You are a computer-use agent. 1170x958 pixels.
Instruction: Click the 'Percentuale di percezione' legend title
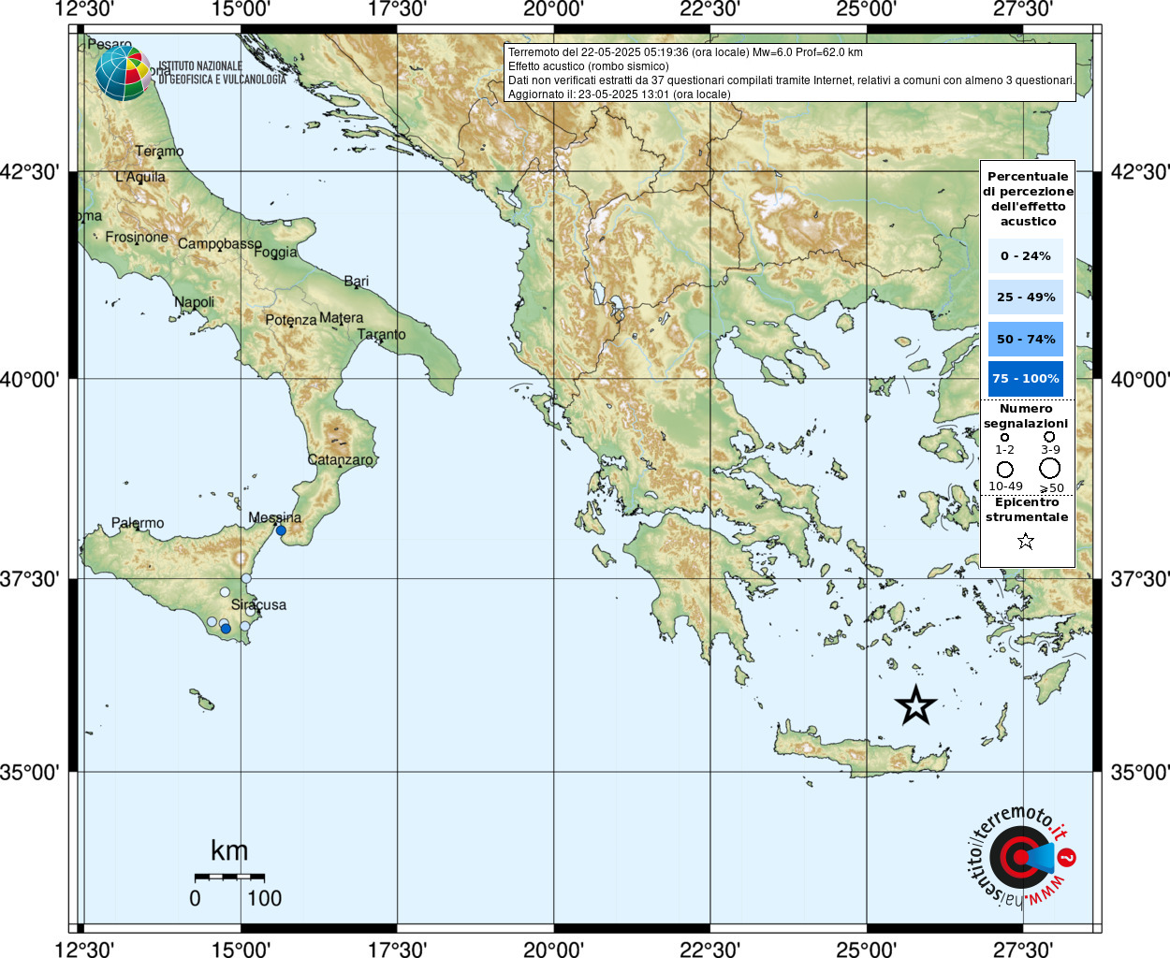[x=1028, y=198]
